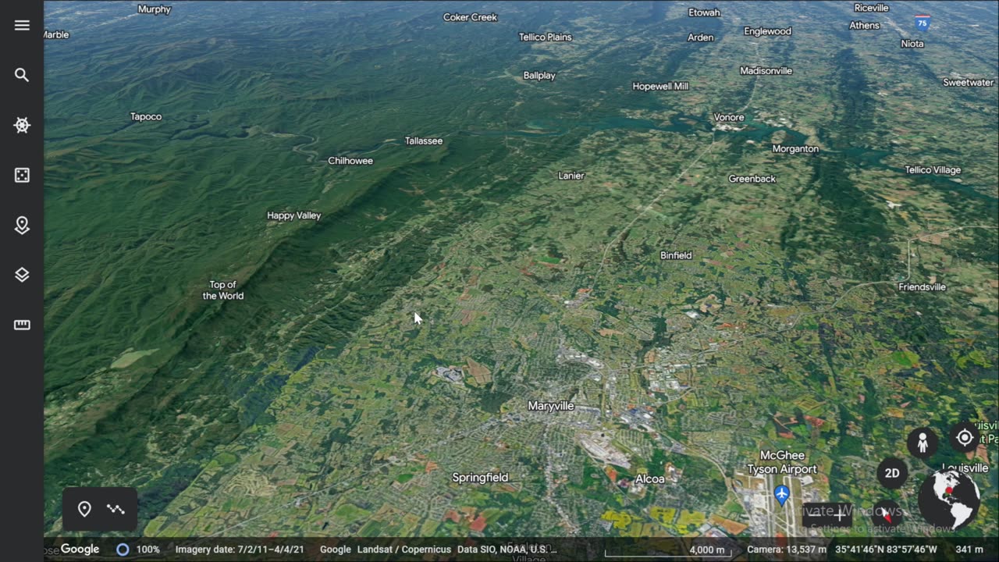Click the McGhee Tyson Airport label
The height and width of the screenshot is (562, 999).
(x=782, y=462)
